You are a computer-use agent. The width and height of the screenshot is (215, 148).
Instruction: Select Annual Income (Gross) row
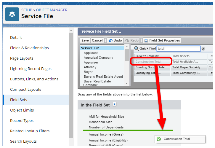coord(106,134)
